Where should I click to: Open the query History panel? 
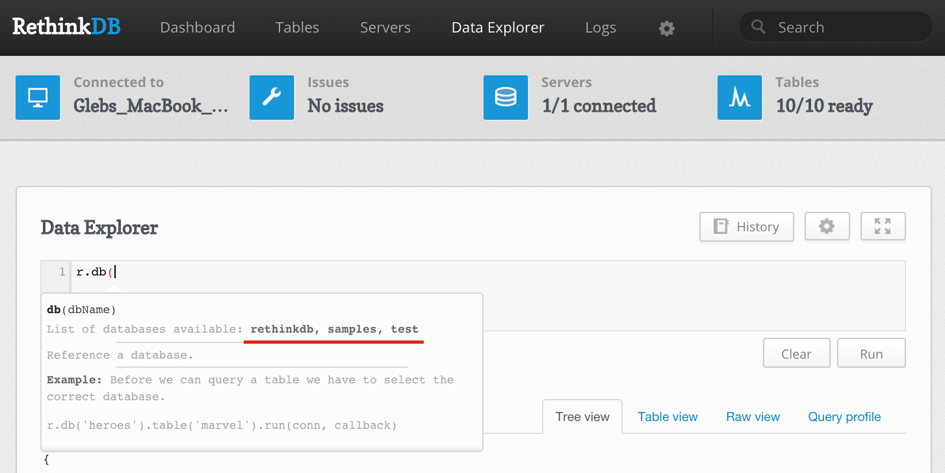746,227
